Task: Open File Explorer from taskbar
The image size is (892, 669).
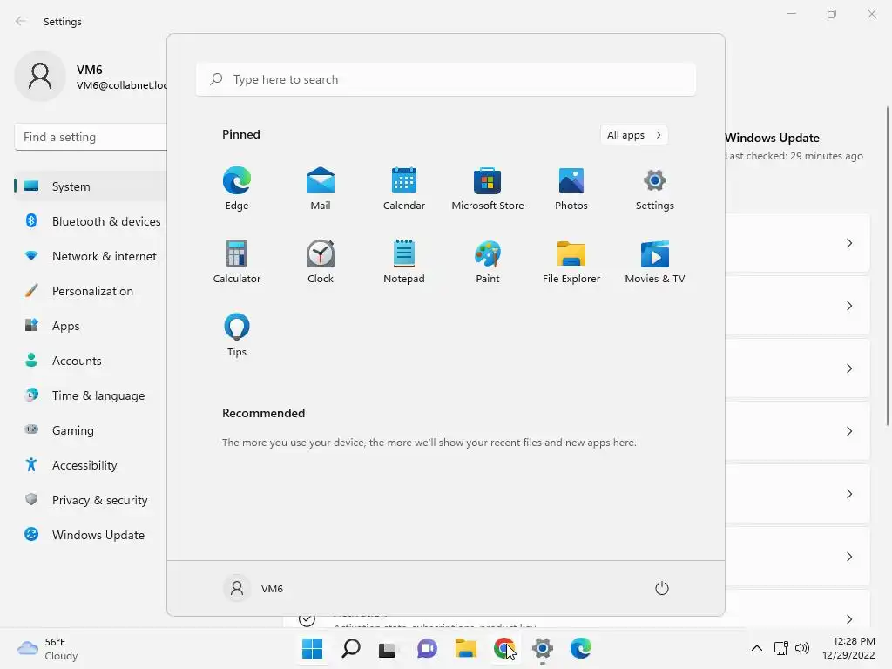Action: click(465, 648)
